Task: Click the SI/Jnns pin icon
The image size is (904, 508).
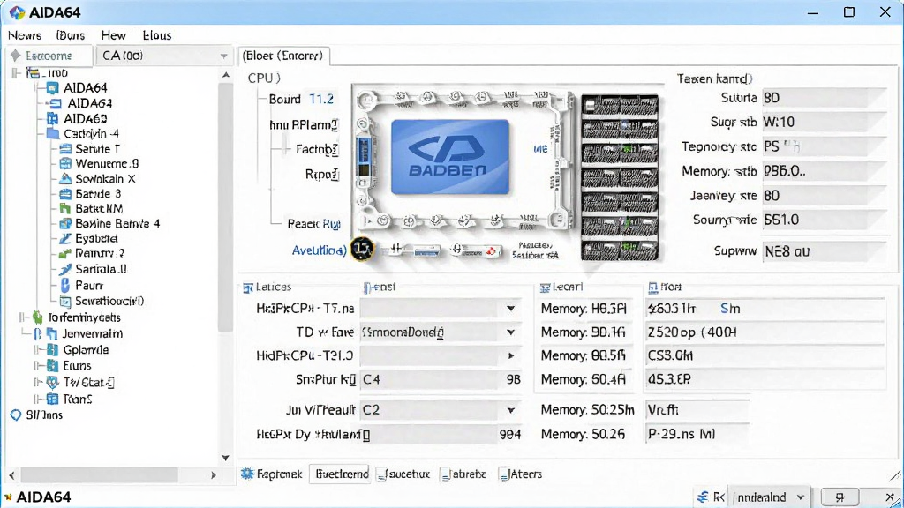Action: tap(16, 415)
